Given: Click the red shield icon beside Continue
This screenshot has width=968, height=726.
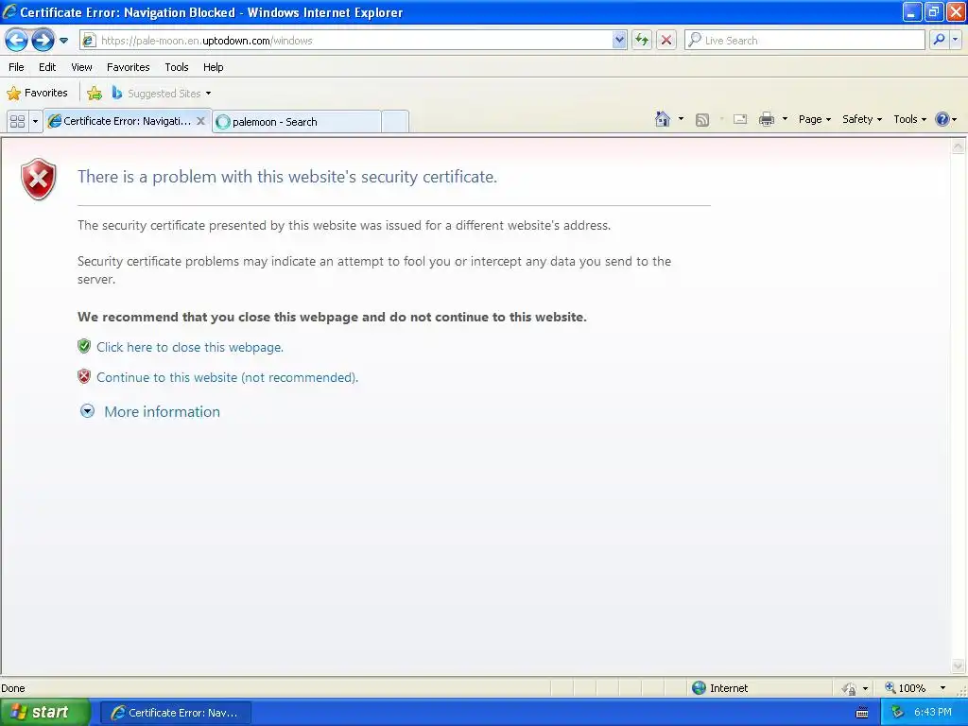Looking at the screenshot, I should pyautogui.click(x=84, y=376).
